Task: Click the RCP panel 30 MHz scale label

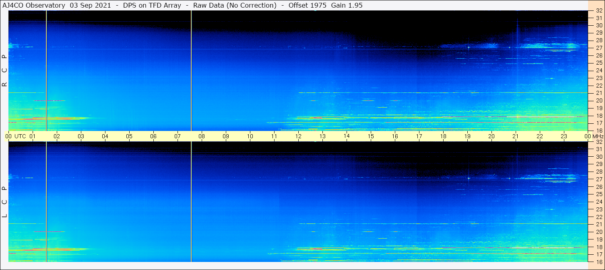Action: (x=599, y=25)
